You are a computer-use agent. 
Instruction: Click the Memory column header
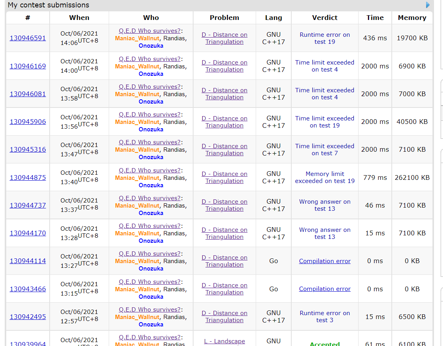pos(412,18)
